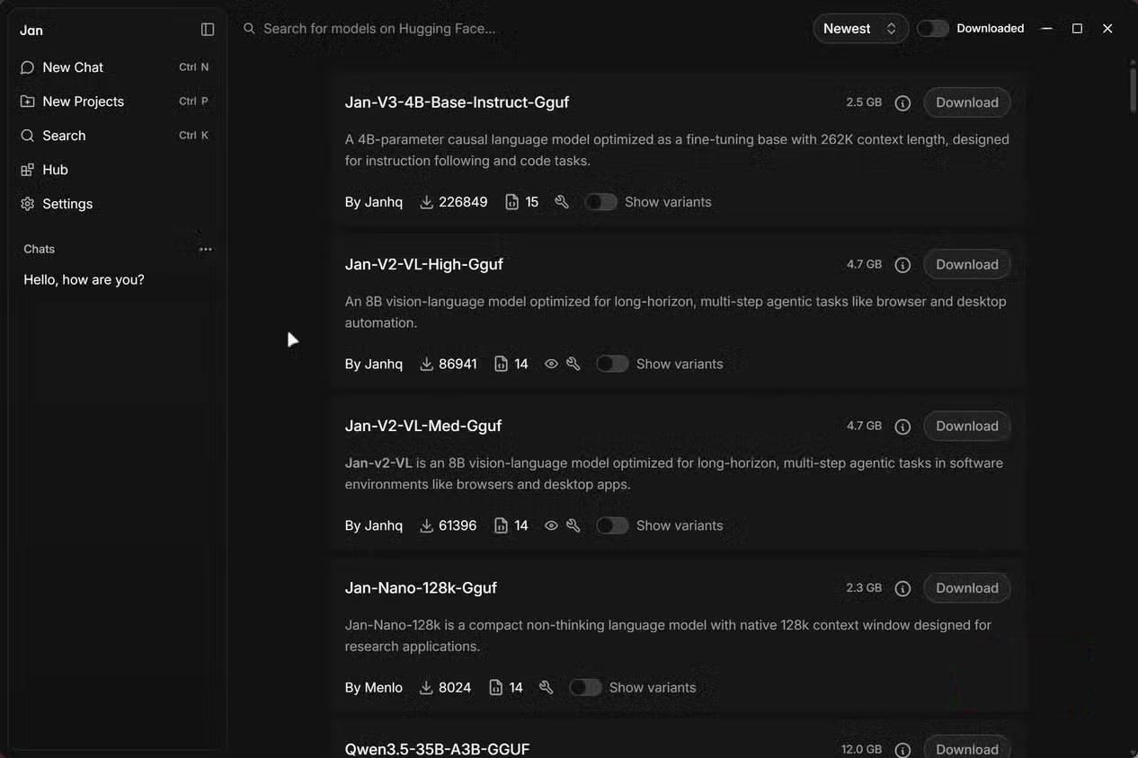1138x758 pixels.
Task: Click the vision eye icon for Jan-V2-VL-High-Gguf
Action: coord(551,364)
